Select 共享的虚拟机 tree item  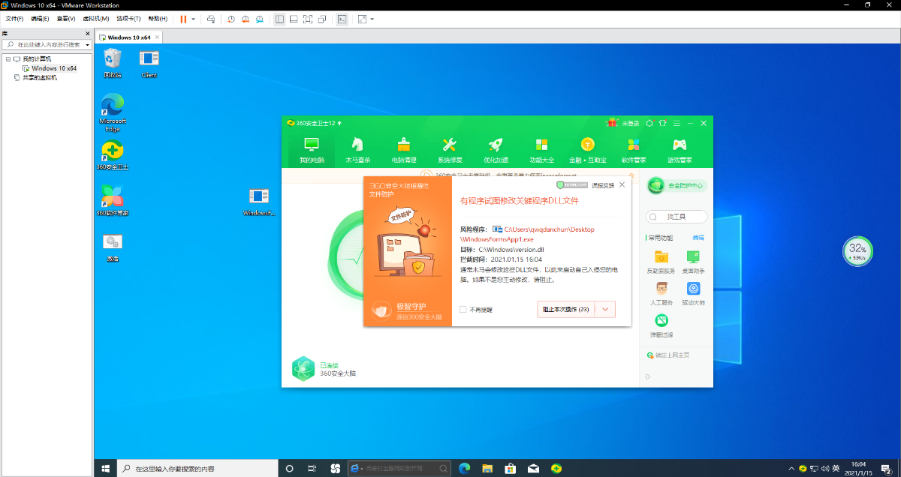click(x=39, y=77)
